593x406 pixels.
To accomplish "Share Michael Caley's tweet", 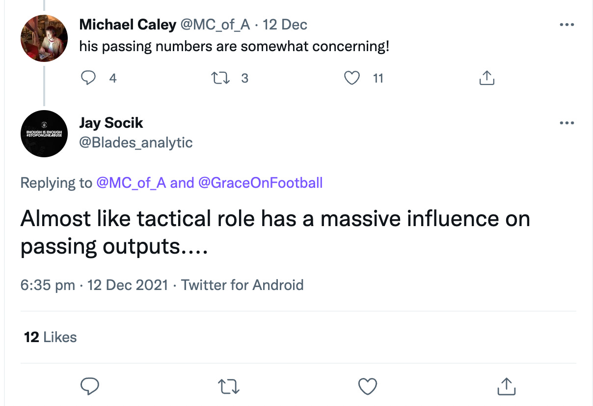I will (486, 78).
